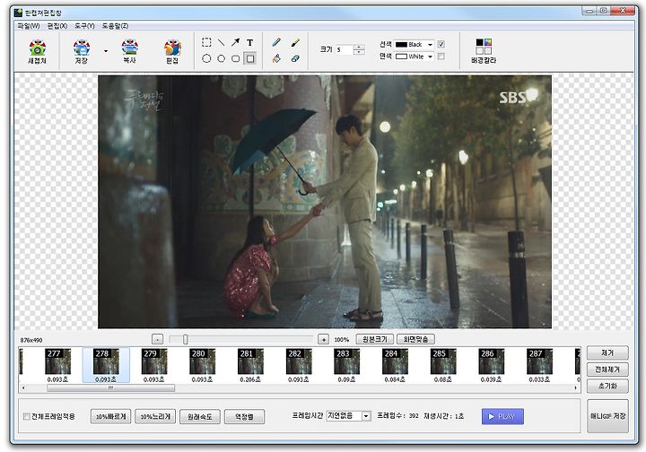
Task: Click the 원래속도 original speed button
Action: (x=200, y=417)
